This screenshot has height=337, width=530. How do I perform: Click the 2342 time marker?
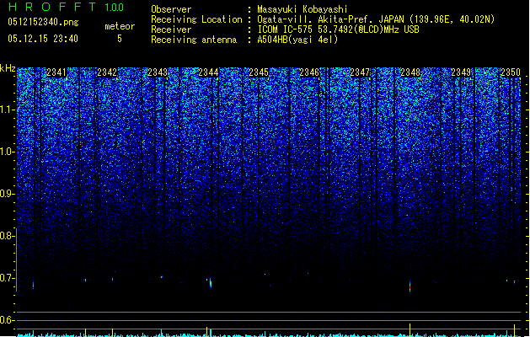click(x=107, y=72)
